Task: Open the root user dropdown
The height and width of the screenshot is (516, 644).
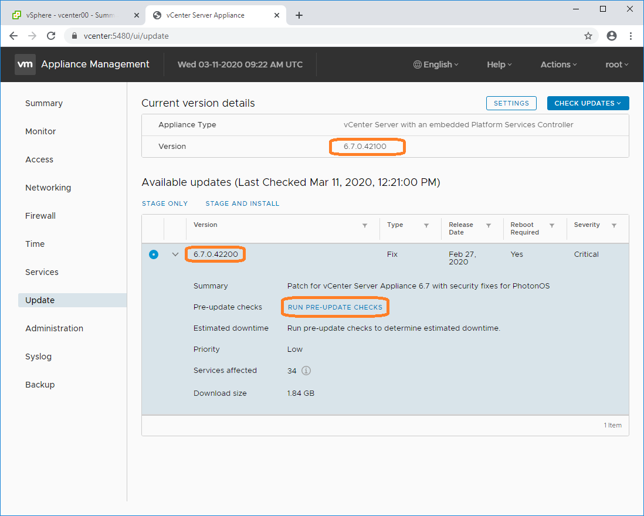Action: [x=617, y=64]
